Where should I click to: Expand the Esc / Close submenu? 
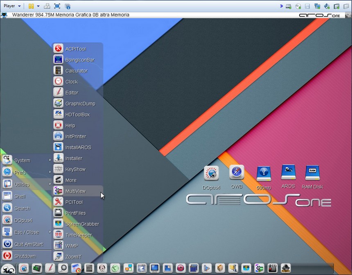27,232
